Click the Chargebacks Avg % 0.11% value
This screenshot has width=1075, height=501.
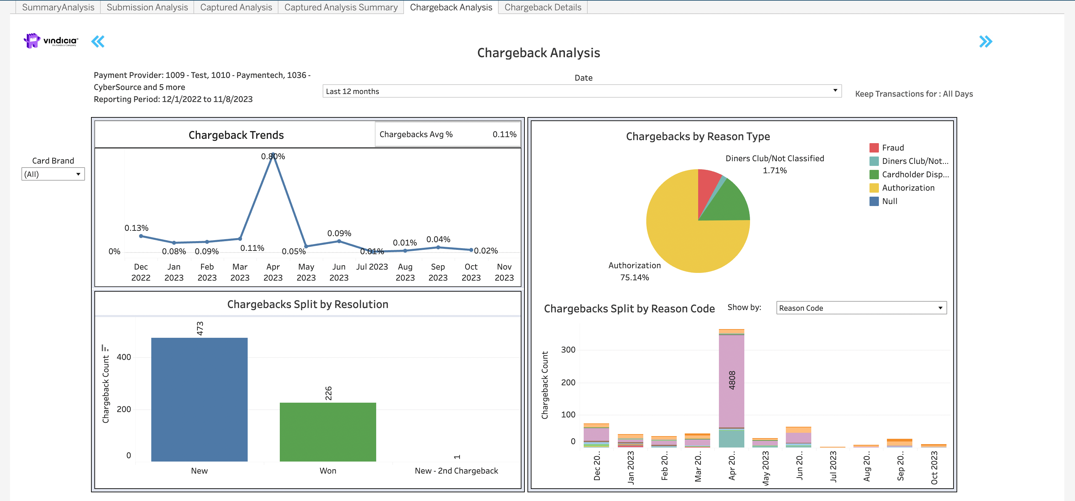(x=504, y=134)
